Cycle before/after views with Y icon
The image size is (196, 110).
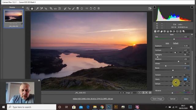tap(140, 93)
